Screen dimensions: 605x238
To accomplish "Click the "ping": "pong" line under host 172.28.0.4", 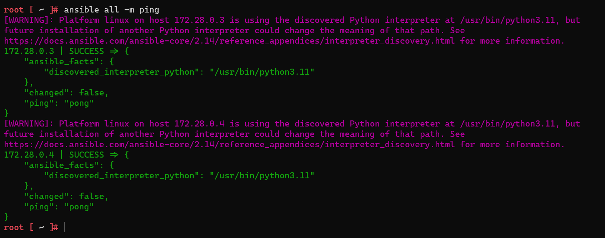I will coord(59,207).
